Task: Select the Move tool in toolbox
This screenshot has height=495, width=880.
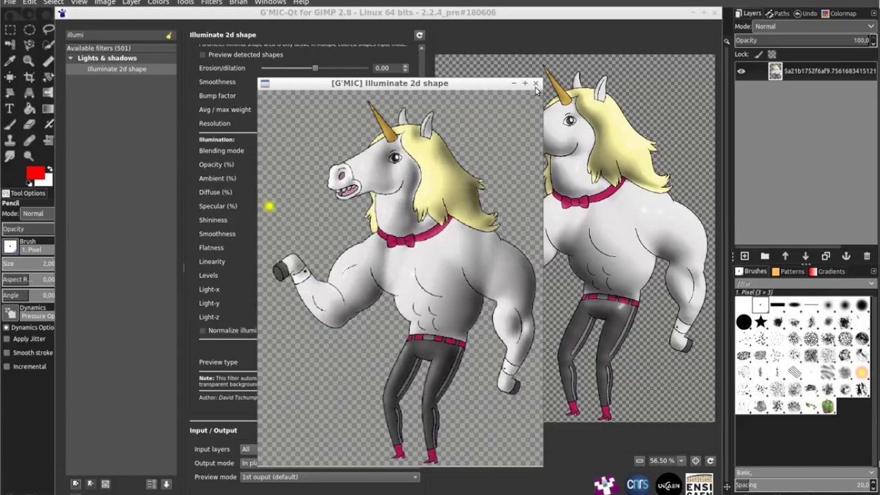Action: tap(10, 77)
